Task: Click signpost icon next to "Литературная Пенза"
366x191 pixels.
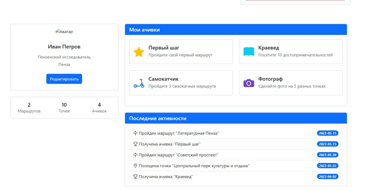Action: (x=136, y=133)
